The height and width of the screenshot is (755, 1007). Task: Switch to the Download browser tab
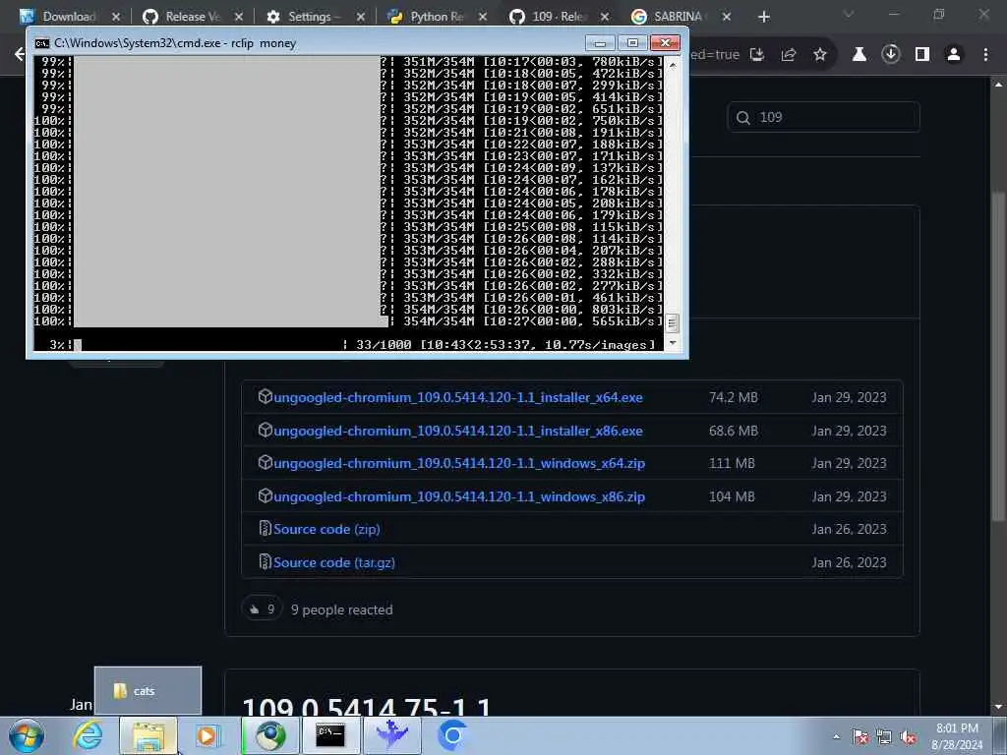(68, 16)
